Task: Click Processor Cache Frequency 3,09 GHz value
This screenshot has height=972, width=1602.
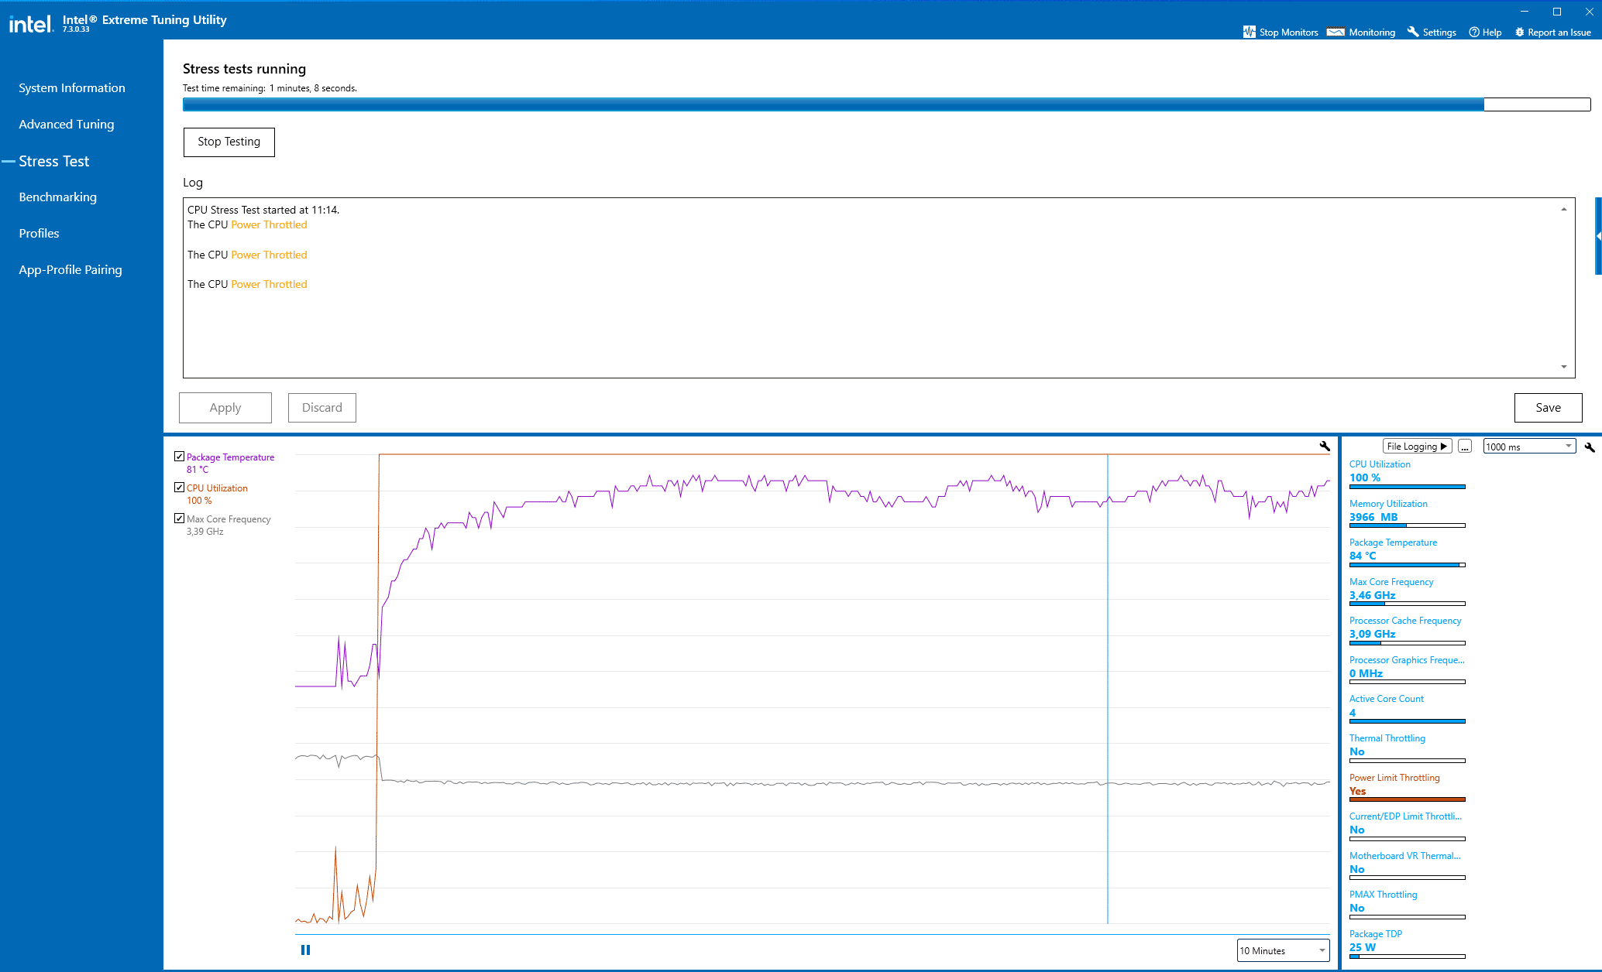Action: [1372, 634]
